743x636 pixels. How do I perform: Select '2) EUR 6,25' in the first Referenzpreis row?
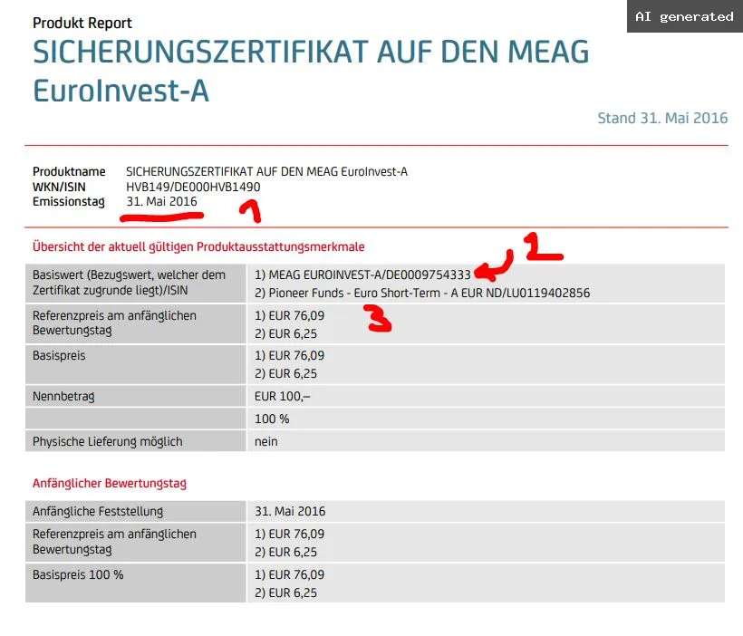pyautogui.click(x=285, y=334)
